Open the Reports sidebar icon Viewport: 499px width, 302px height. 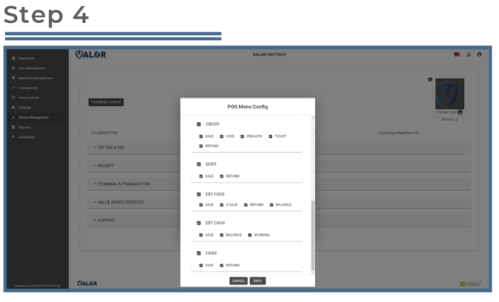pos(13,128)
